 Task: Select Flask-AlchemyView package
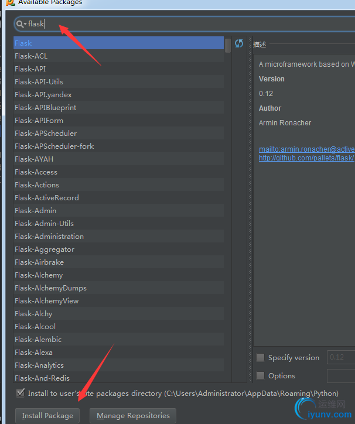tap(118, 301)
